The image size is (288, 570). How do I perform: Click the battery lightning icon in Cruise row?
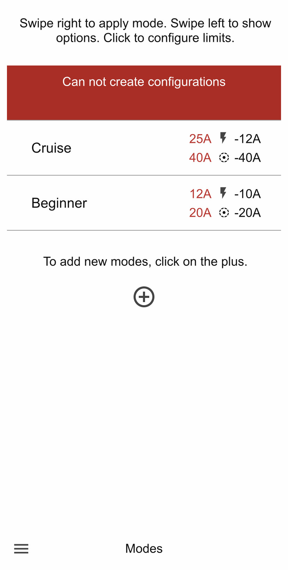[x=223, y=138]
